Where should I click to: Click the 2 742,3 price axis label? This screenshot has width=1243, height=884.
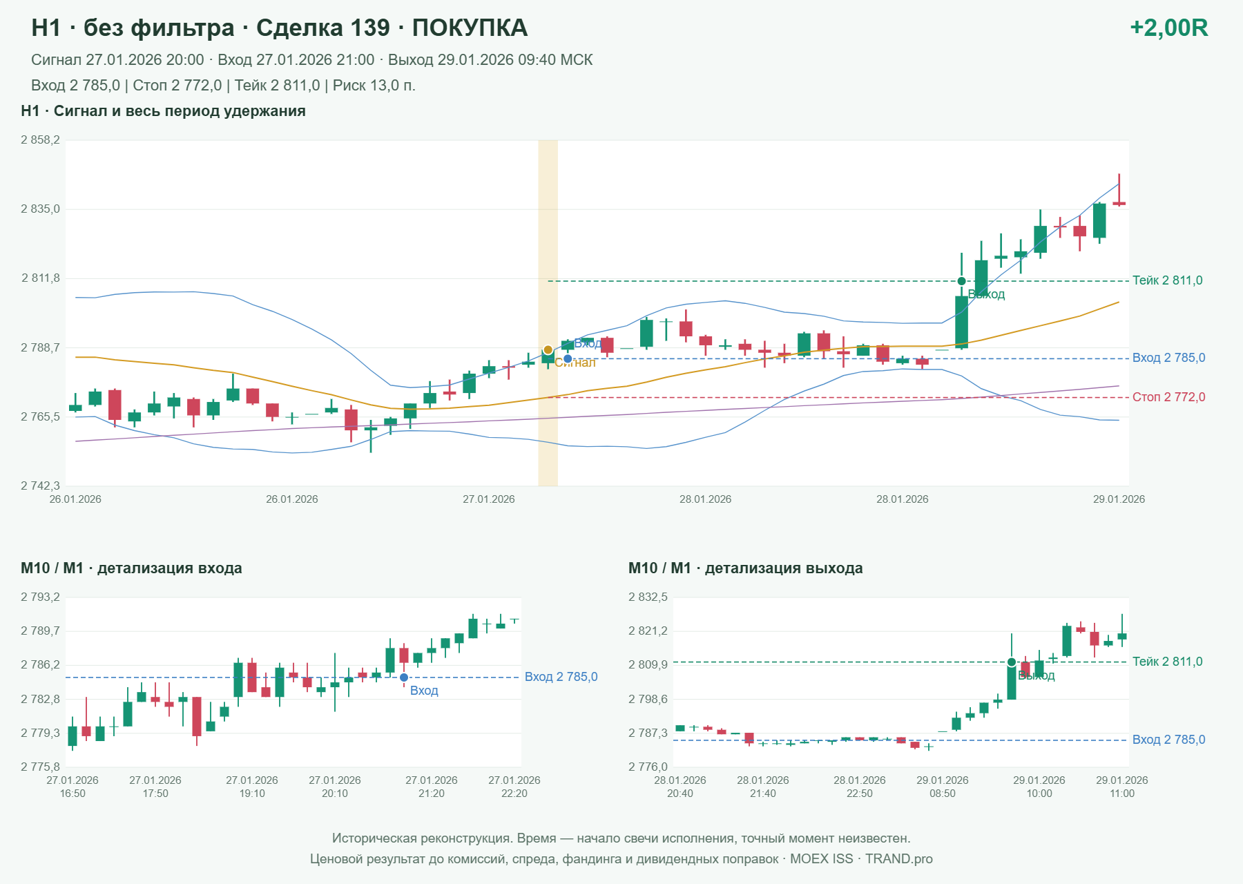tap(40, 486)
